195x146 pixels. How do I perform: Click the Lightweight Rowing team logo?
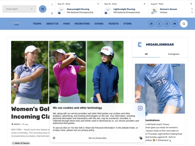click(108, 11)
